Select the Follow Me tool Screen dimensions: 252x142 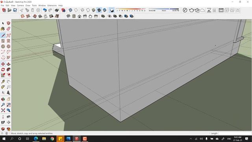coord(9,69)
